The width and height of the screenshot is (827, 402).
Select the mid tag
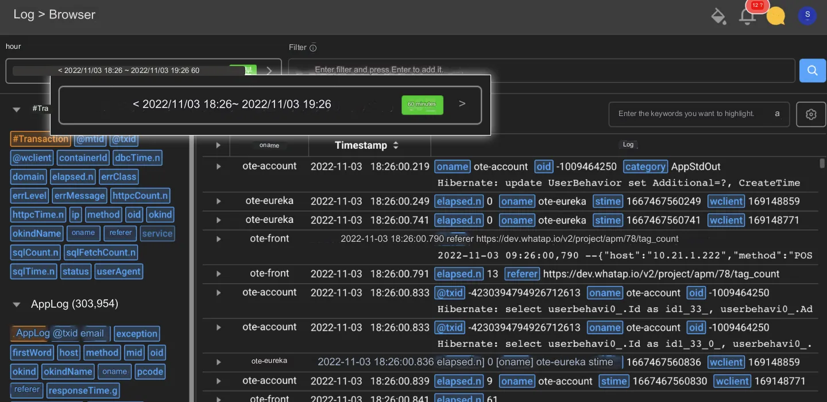pos(134,353)
